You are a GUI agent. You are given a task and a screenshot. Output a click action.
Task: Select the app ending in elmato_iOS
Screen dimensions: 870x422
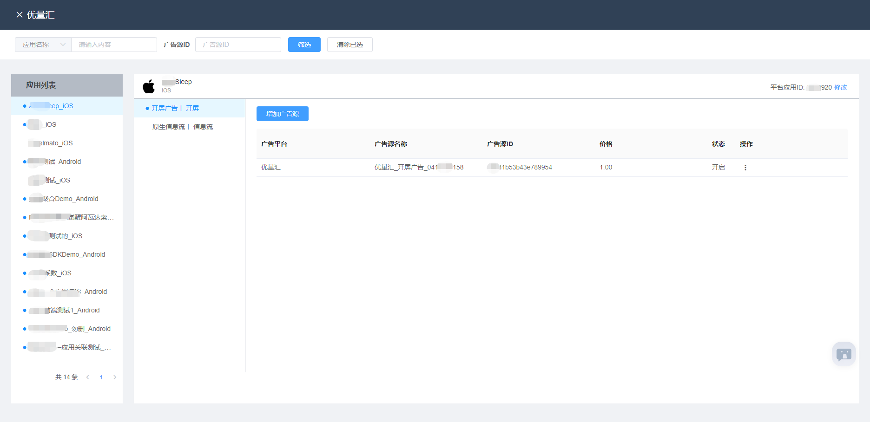pos(67,143)
